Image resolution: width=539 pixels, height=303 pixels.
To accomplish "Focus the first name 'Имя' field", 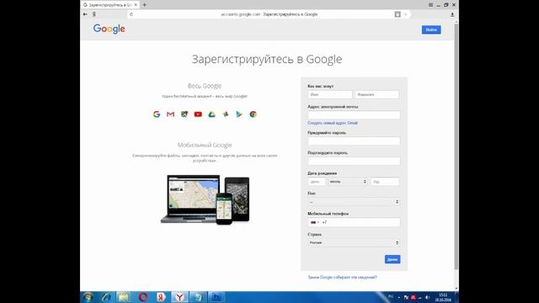I will click(330, 94).
